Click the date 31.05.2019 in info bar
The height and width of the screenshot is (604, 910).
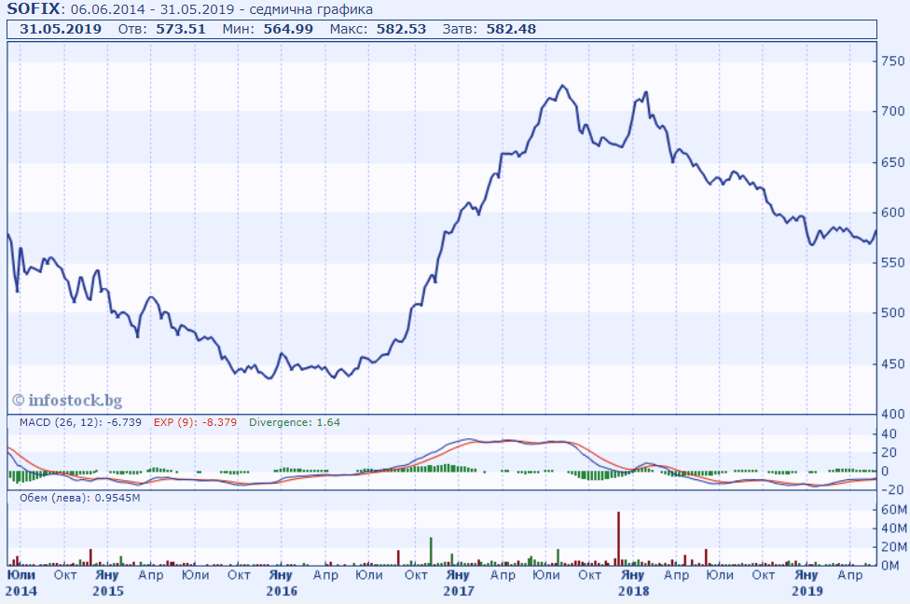(x=61, y=29)
